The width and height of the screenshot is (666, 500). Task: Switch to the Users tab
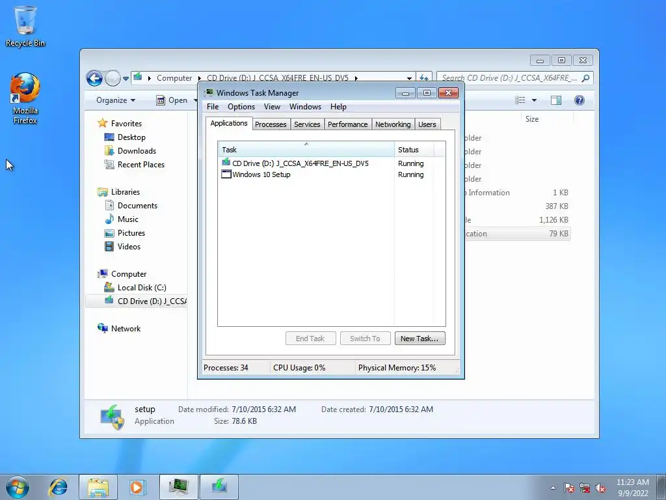(427, 124)
